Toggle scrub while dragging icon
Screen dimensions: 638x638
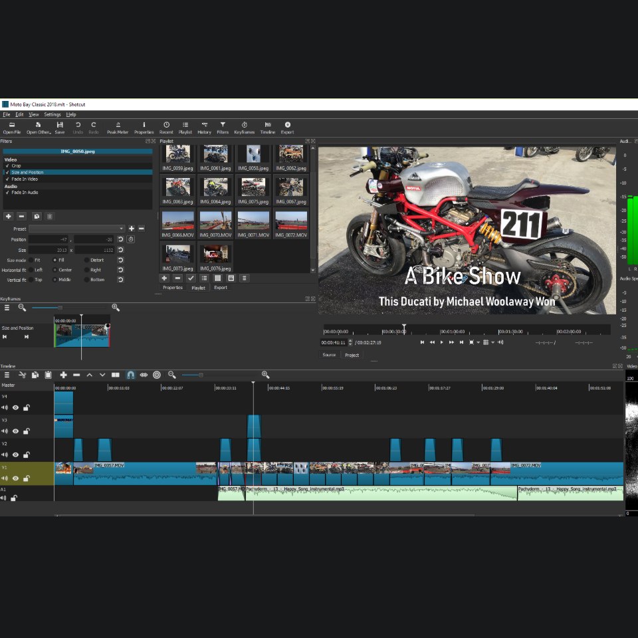(144, 375)
